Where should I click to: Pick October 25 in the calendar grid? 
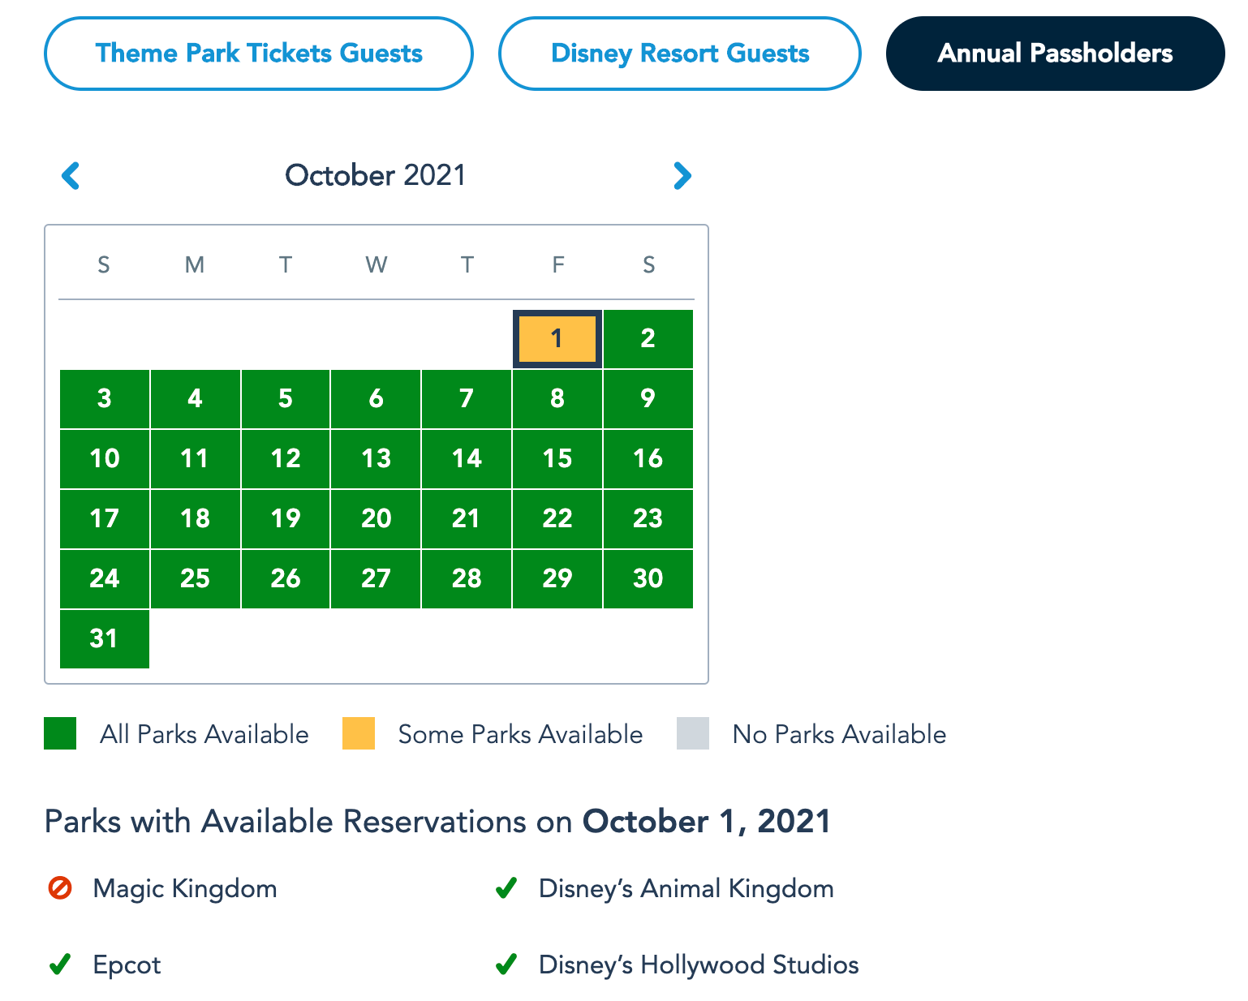pyautogui.click(x=195, y=578)
